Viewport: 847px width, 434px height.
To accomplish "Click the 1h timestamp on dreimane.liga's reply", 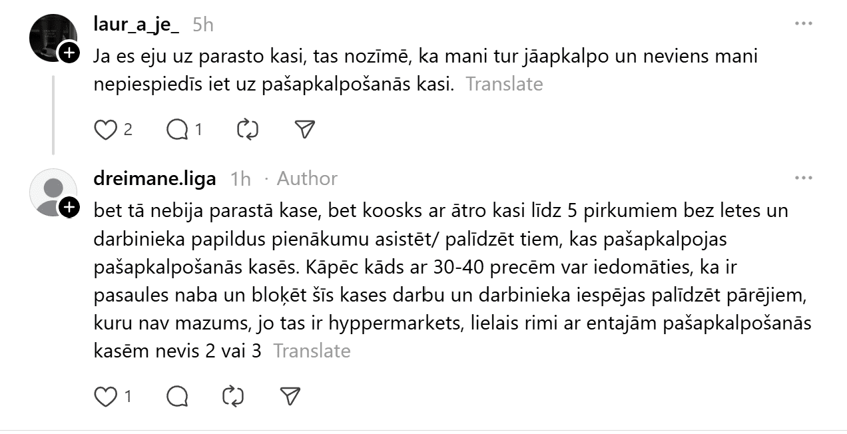I will 240,178.
